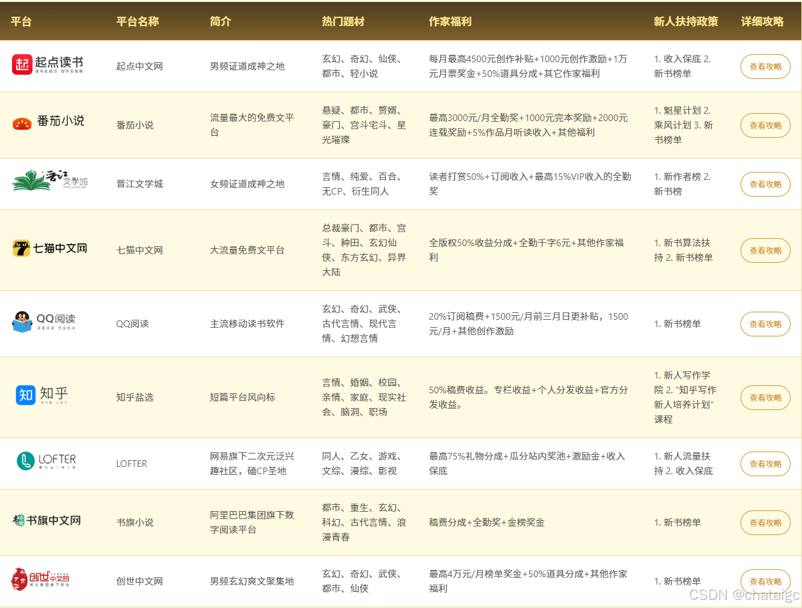Click the 阿里巴巴集团旗下数字阅读平台 description
802x608 pixels.
252,522
